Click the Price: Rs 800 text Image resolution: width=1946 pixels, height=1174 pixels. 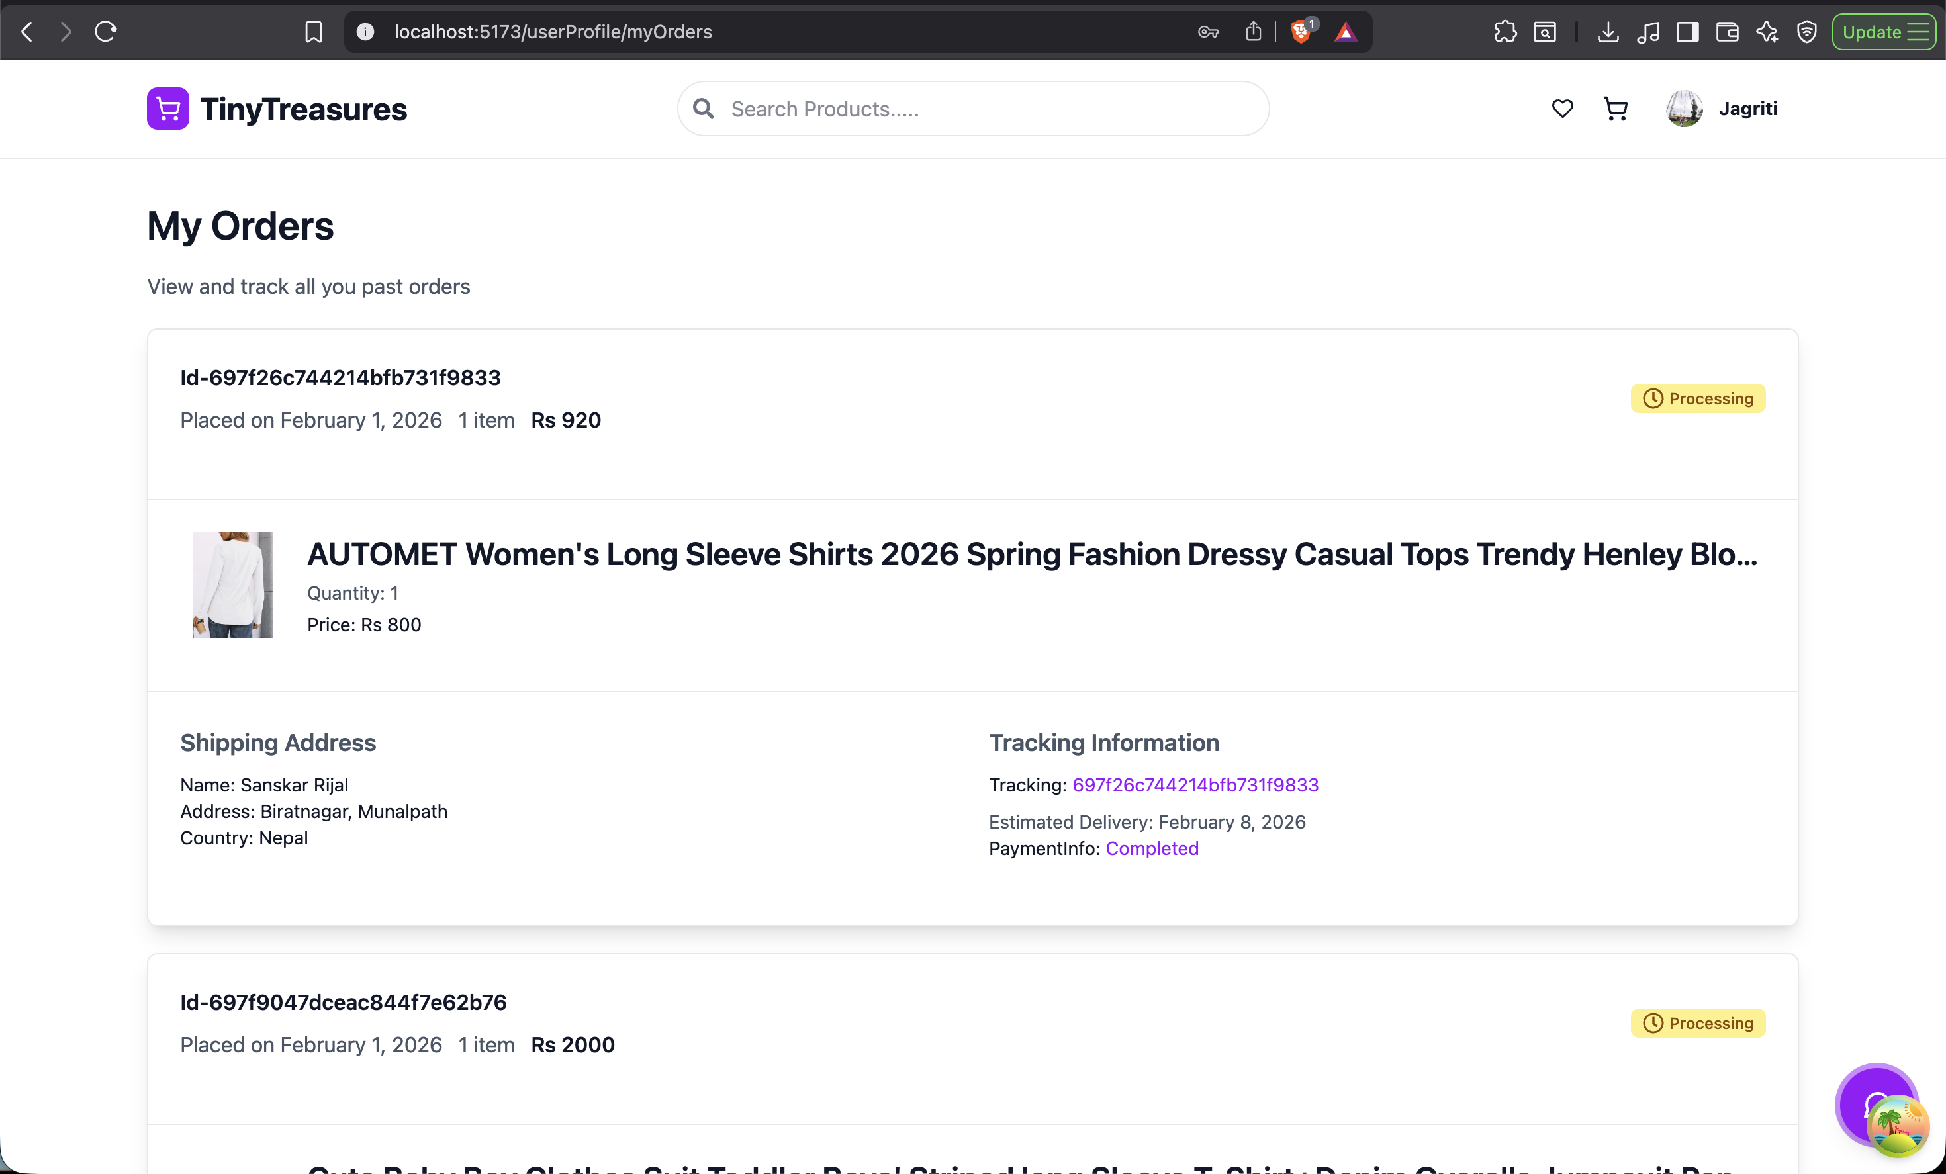[x=364, y=625]
